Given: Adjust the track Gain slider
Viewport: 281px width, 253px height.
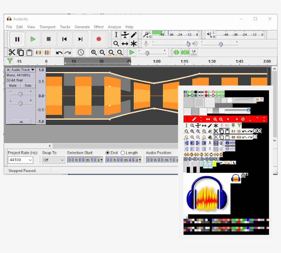Looking at the screenshot, I should 21,94.
